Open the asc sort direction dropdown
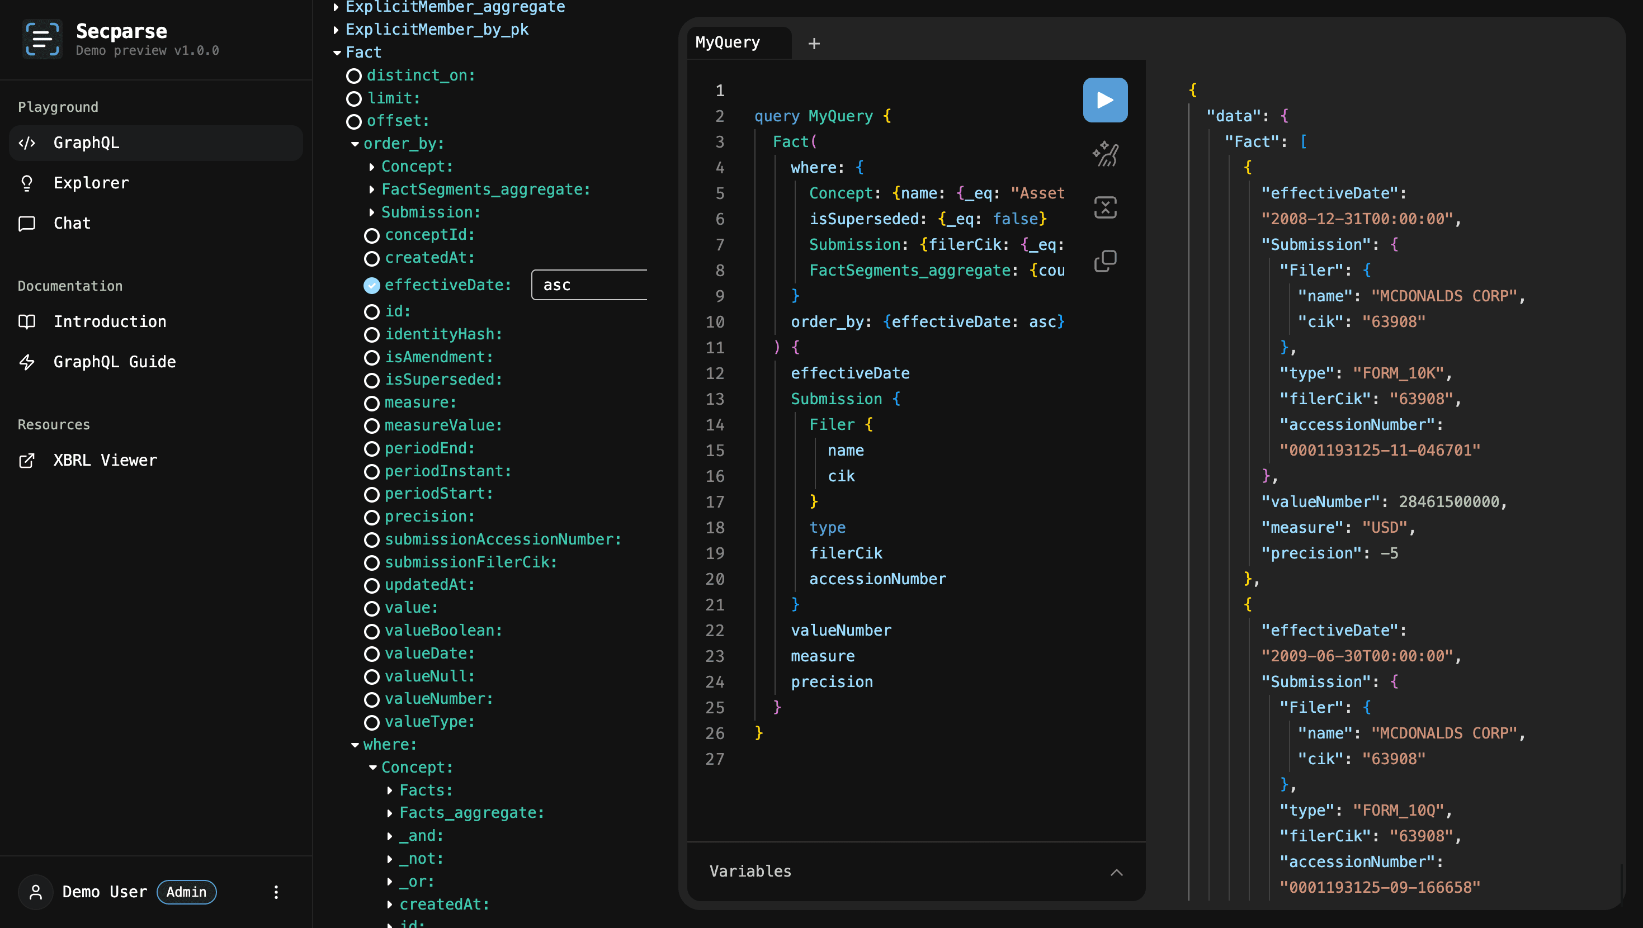This screenshot has width=1643, height=928. pos(589,285)
